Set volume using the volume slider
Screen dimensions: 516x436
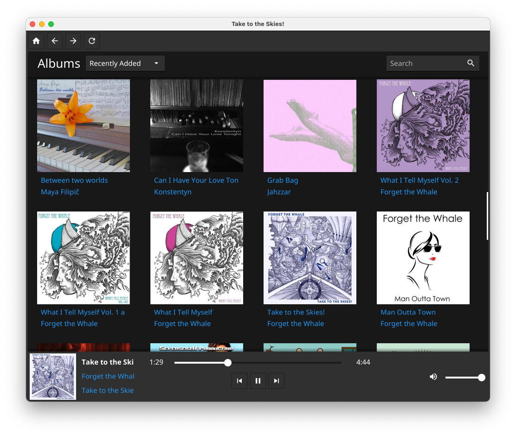(465, 378)
